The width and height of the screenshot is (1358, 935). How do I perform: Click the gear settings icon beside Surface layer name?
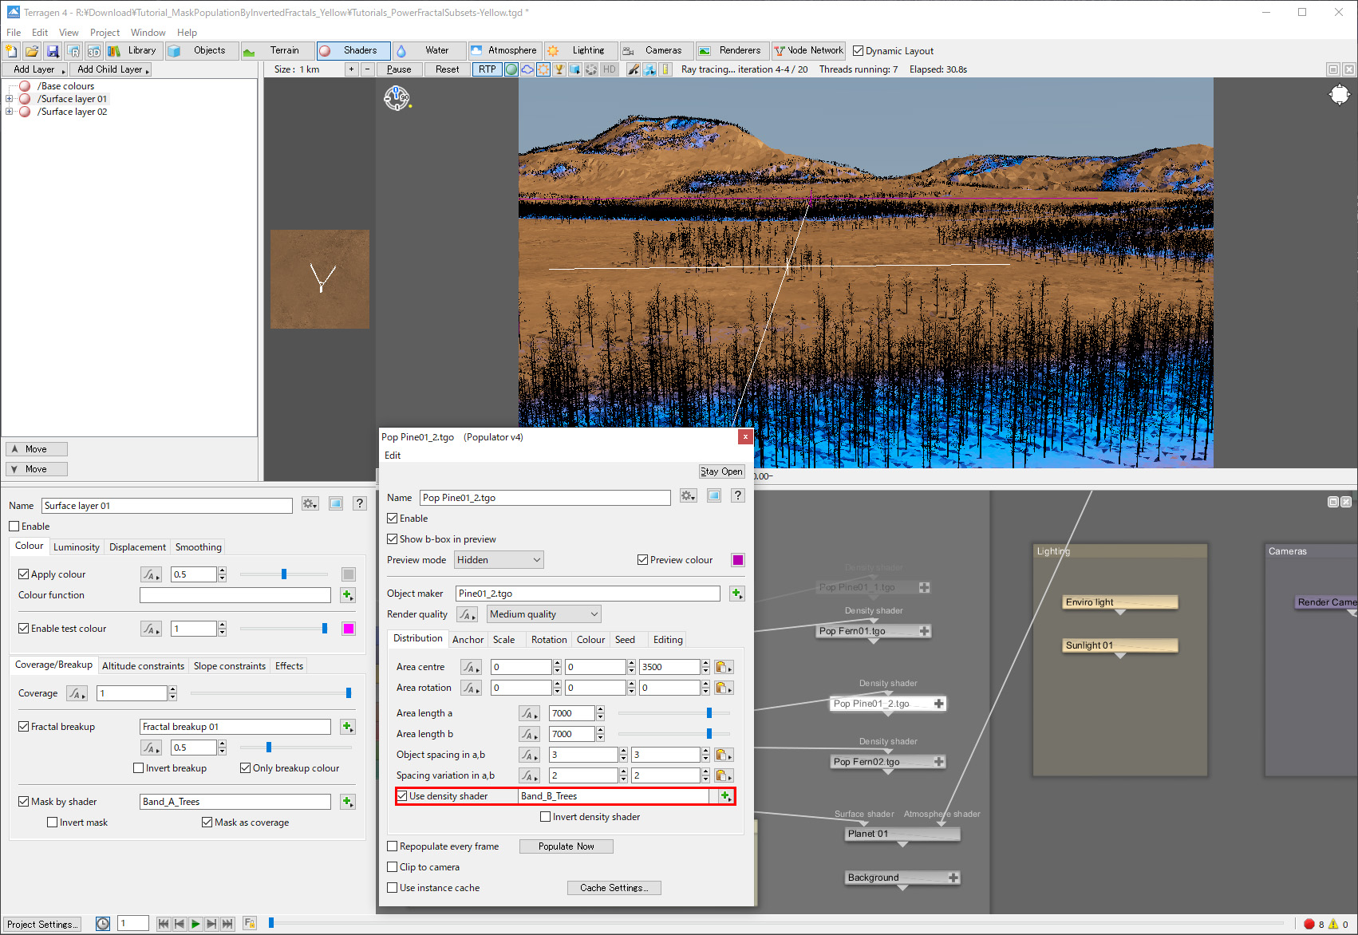[x=310, y=504]
